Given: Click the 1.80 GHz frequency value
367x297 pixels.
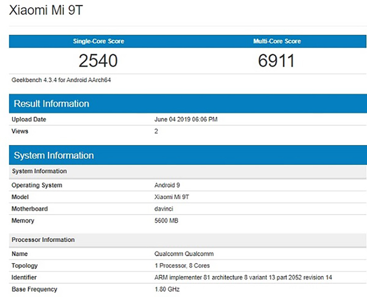Looking at the screenshot, I should [x=167, y=289].
